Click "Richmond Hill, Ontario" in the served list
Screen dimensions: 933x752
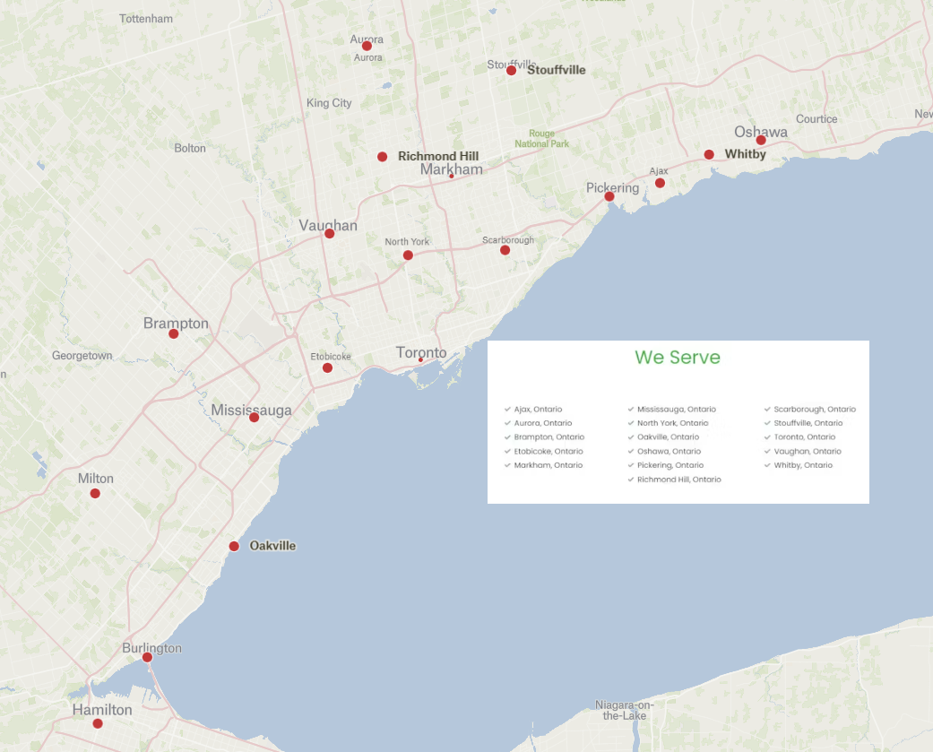[678, 480]
